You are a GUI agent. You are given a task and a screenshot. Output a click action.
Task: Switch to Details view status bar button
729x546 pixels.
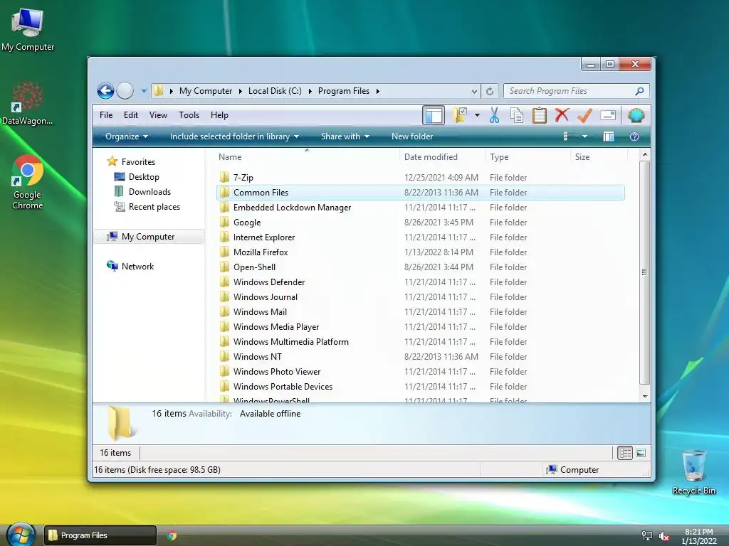(x=625, y=453)
